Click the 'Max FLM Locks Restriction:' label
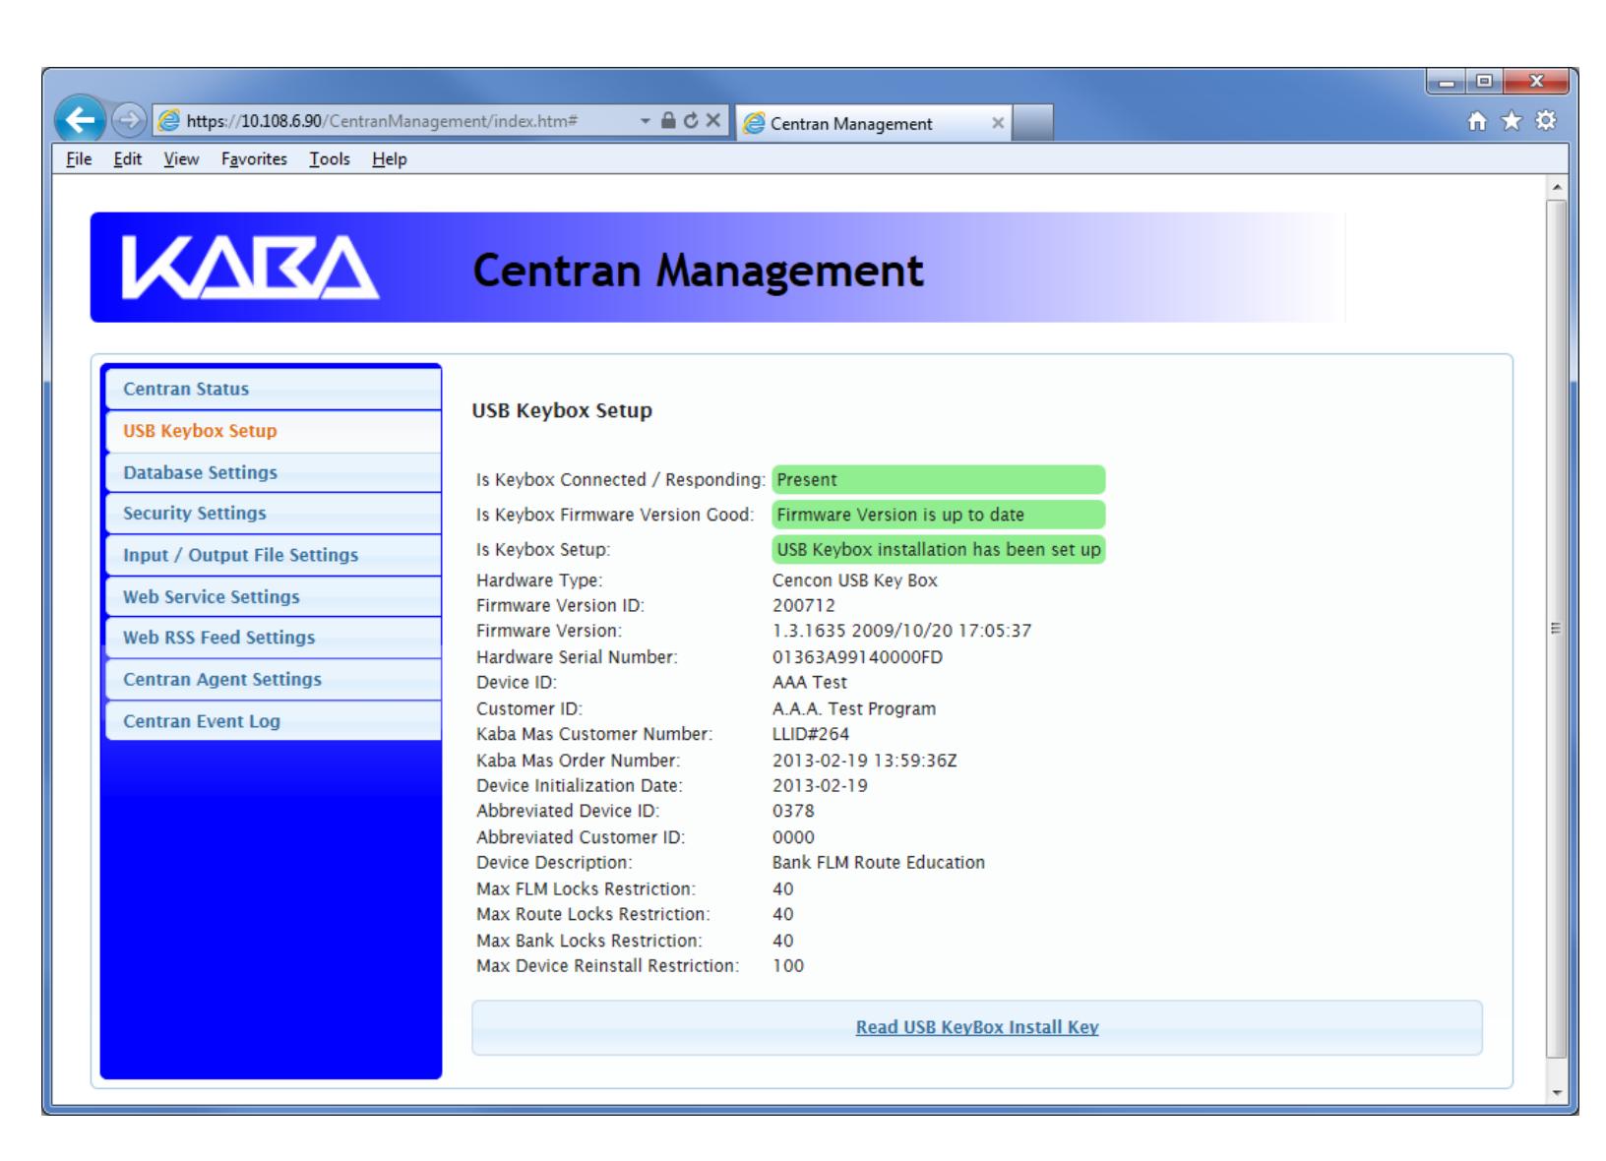 point(587,889)
